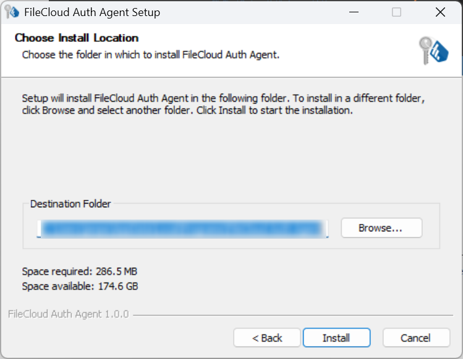Click empty space right of Browse button

(x=431, y=228)
